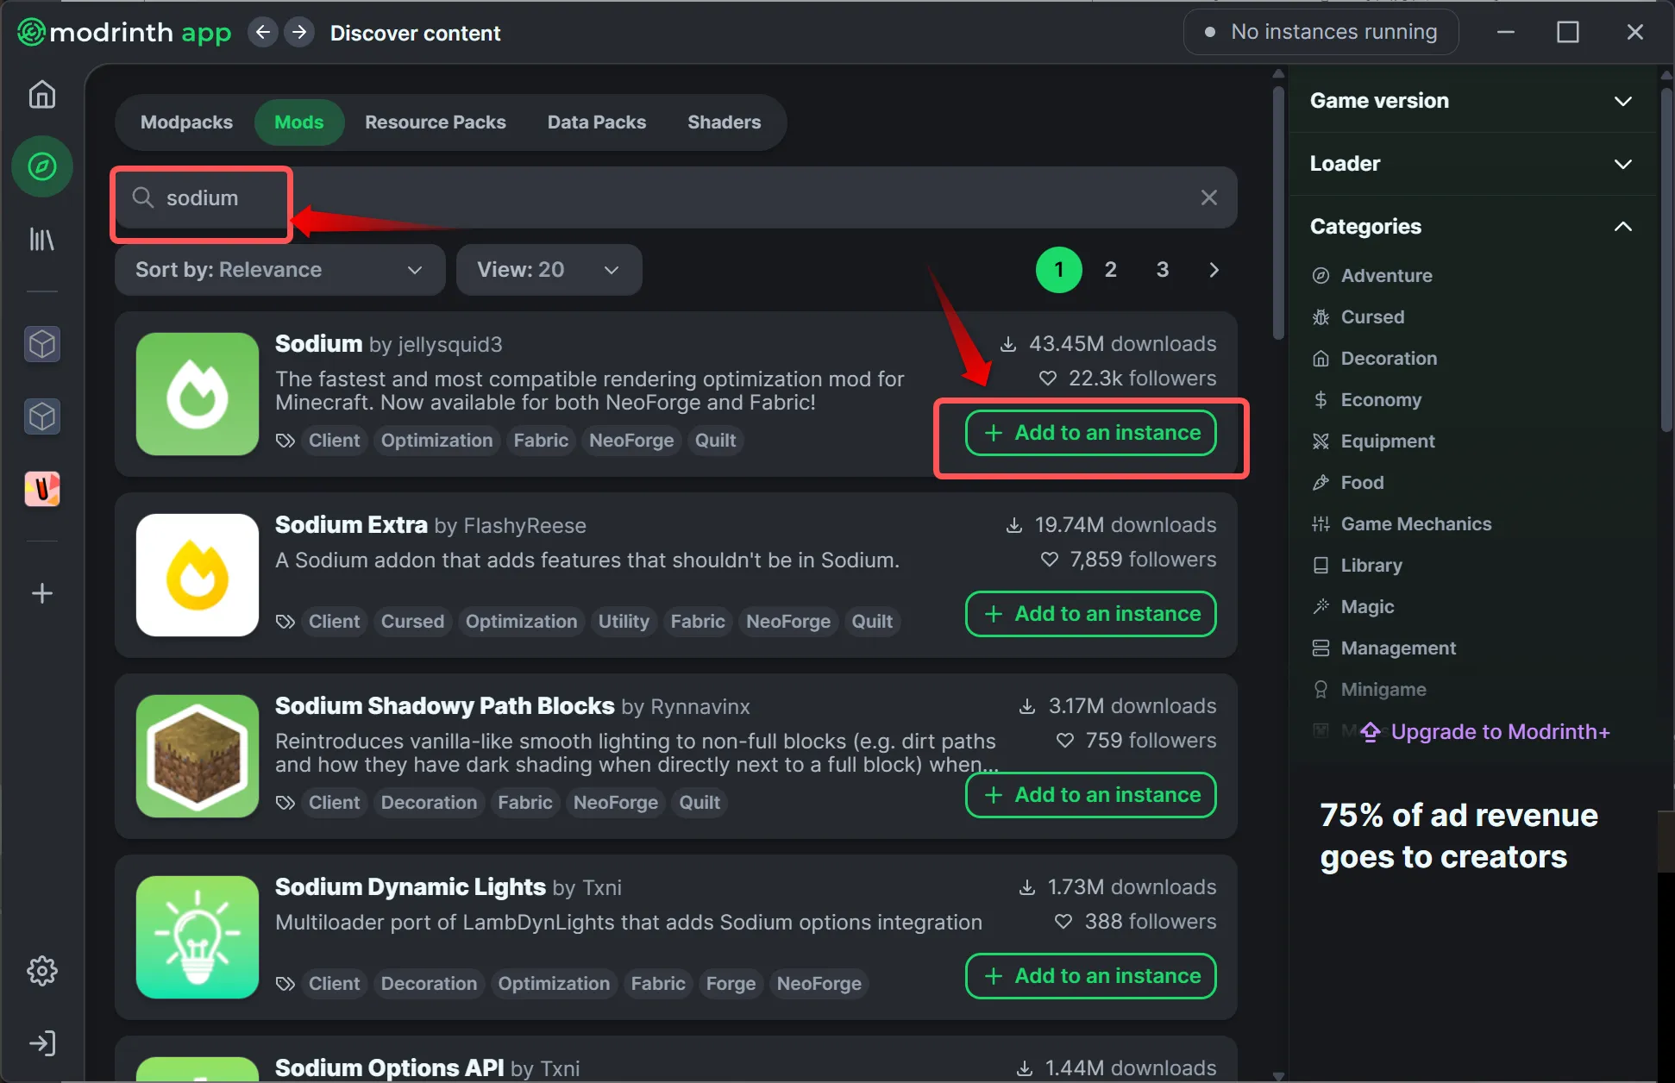The height and width of the screenshot is (1083, 1675).
Task: Open the Sort by Relevance dropdown
Action: click(x=279, y=270)
